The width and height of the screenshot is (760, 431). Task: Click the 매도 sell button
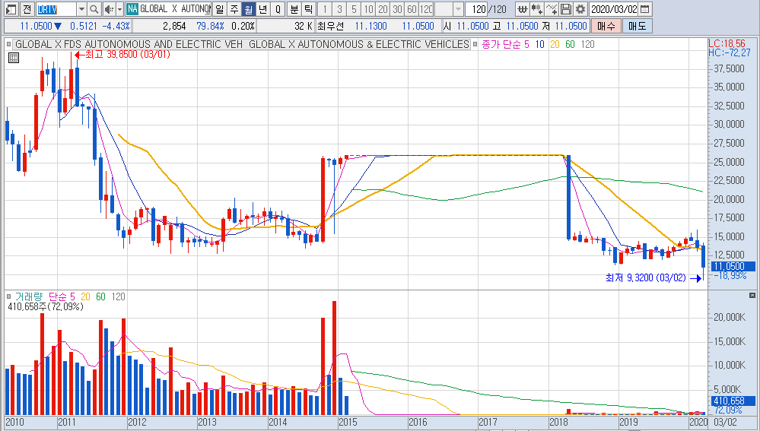coord(638,26)
